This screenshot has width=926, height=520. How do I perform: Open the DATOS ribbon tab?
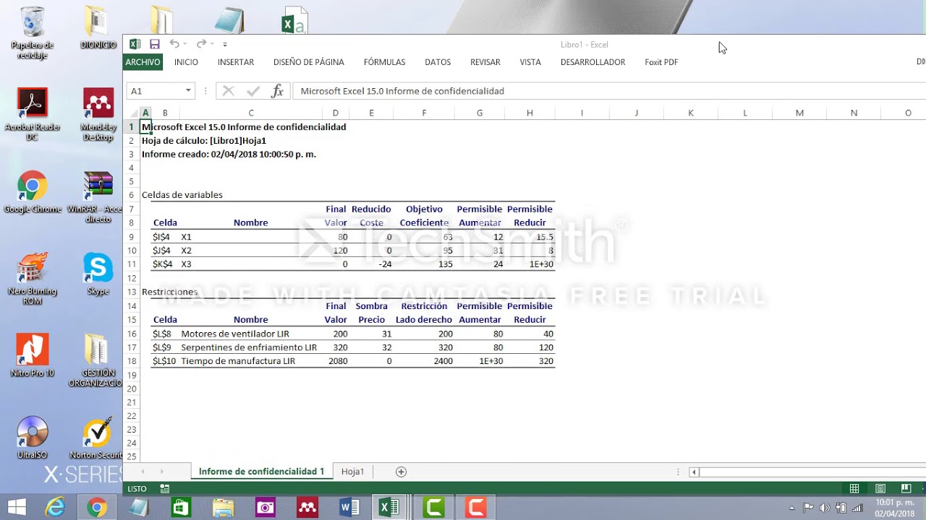438,62
